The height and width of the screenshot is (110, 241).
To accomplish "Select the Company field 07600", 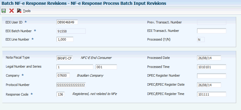I will [x=63, y=75].
